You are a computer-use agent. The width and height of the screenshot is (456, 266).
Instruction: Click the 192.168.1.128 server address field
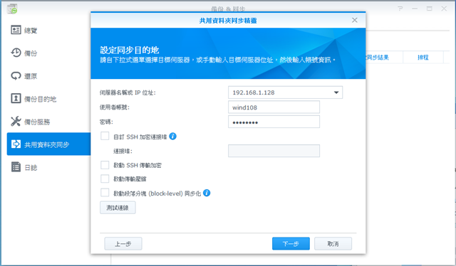[x=285, y=92]
